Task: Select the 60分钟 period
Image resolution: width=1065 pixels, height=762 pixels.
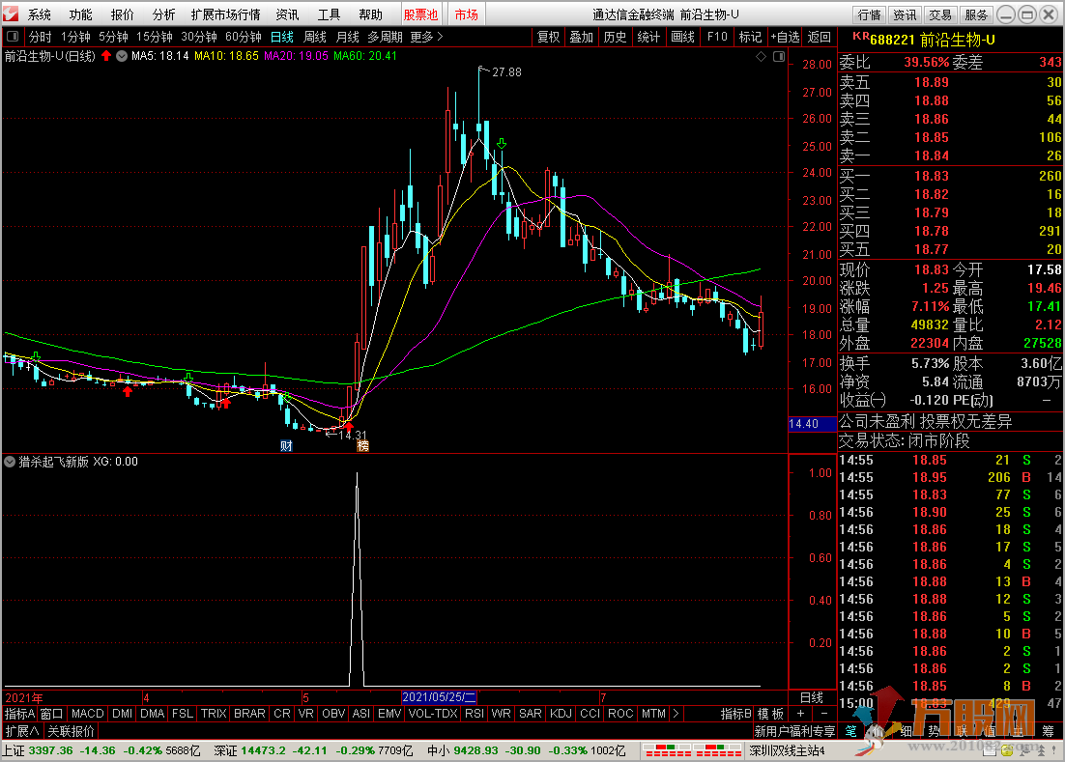Action: click(244, 37)
